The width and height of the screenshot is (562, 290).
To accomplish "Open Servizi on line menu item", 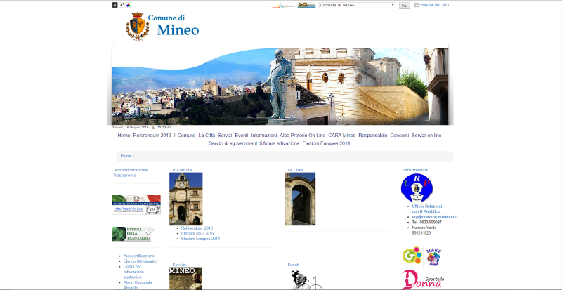I will click(x=426, y=136).
